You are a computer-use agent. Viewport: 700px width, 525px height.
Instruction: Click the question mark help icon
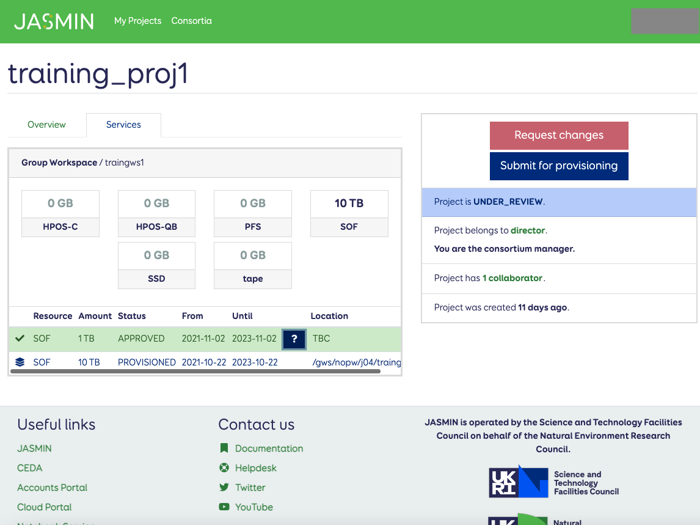click(294, 339)
